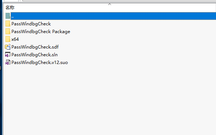Select the parent directory '..' entry

pos(12,17)
